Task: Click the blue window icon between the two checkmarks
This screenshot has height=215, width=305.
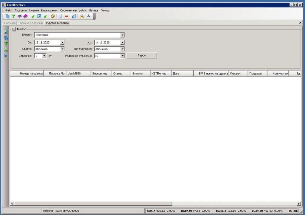Action: pyautogui.click(x=39, y=16)
